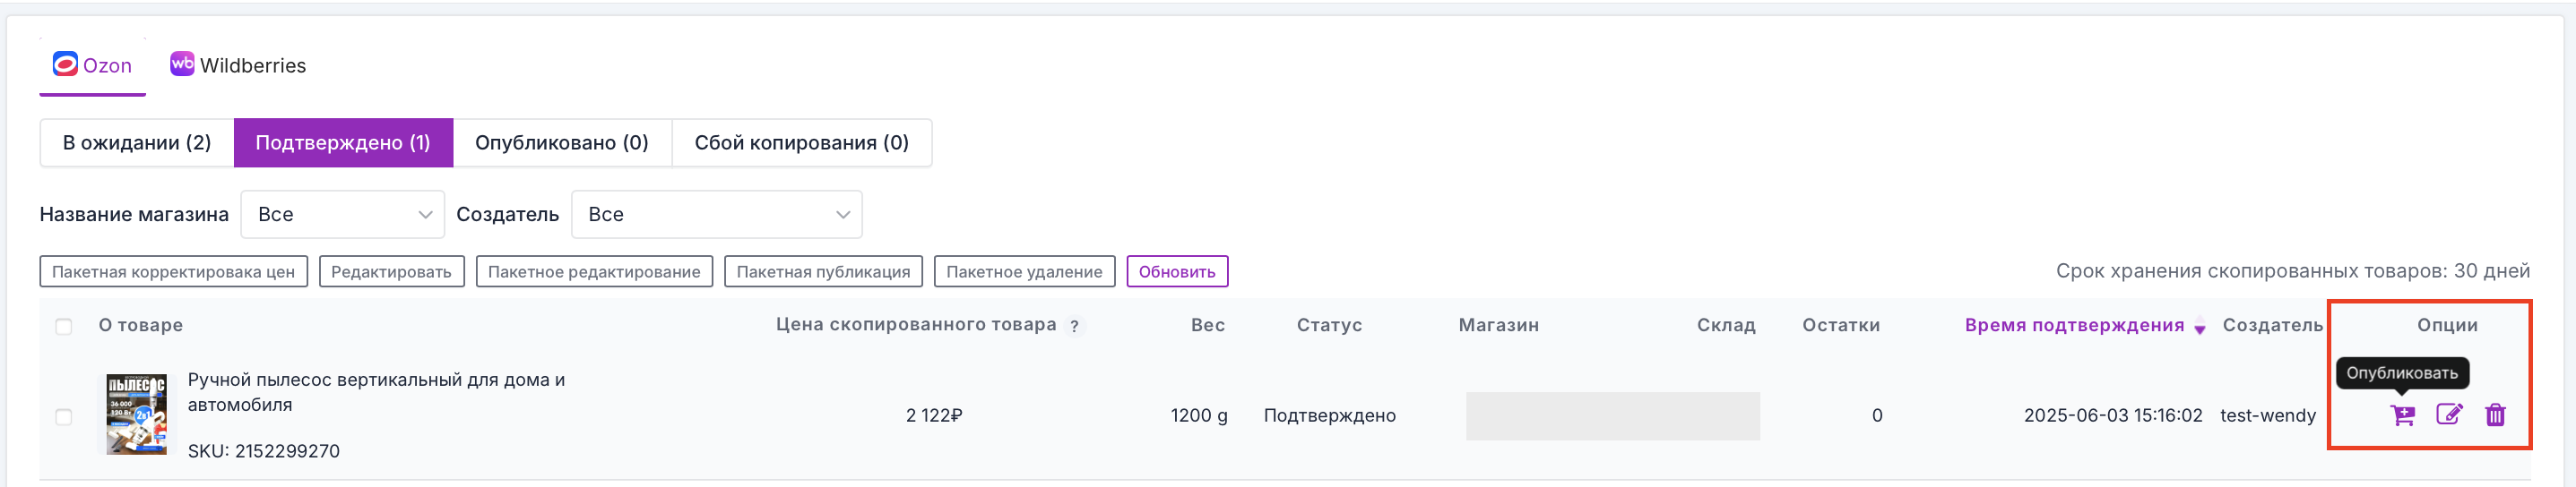This screenshot has height=487, width=2576.
Task: Toggle the select-all checkbox in table header
Action: [x=64, y=327]
